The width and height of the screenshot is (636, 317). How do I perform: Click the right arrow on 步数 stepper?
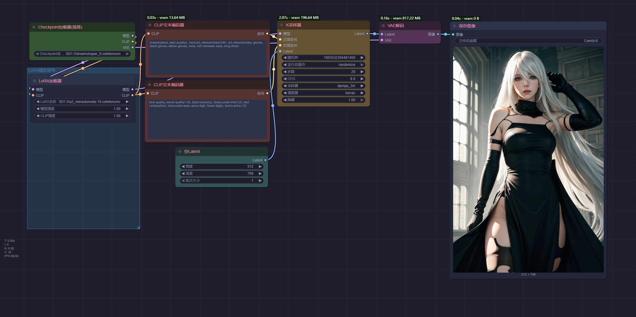[x=362, y=72]
